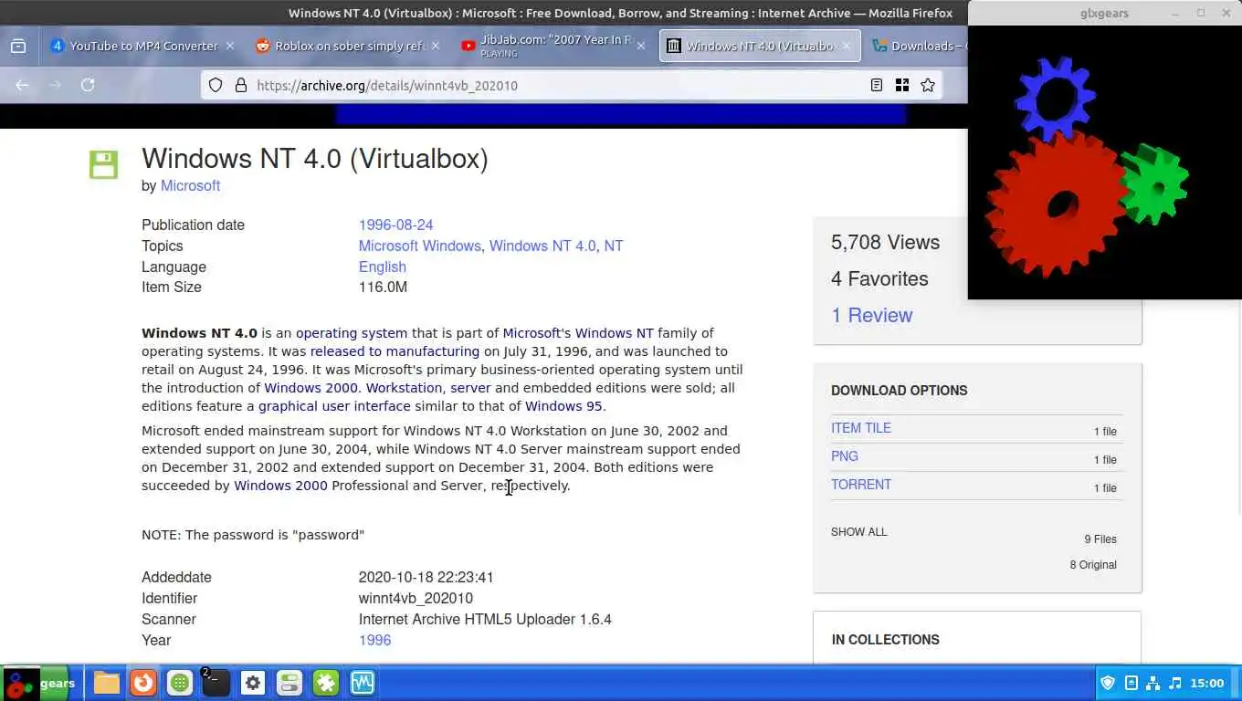Open the Microsoft author link

[190, 185]
